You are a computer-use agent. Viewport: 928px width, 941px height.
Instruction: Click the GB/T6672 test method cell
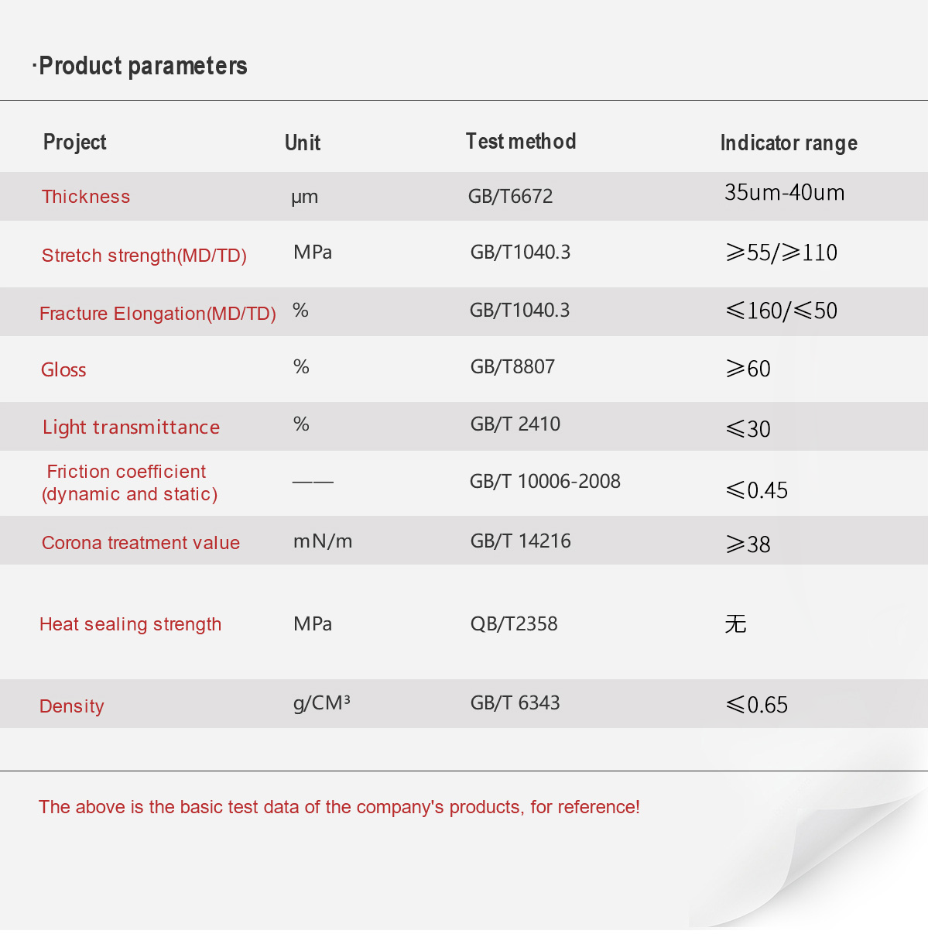[511, 196]
